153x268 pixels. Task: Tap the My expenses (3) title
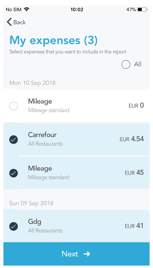[53, 40]
